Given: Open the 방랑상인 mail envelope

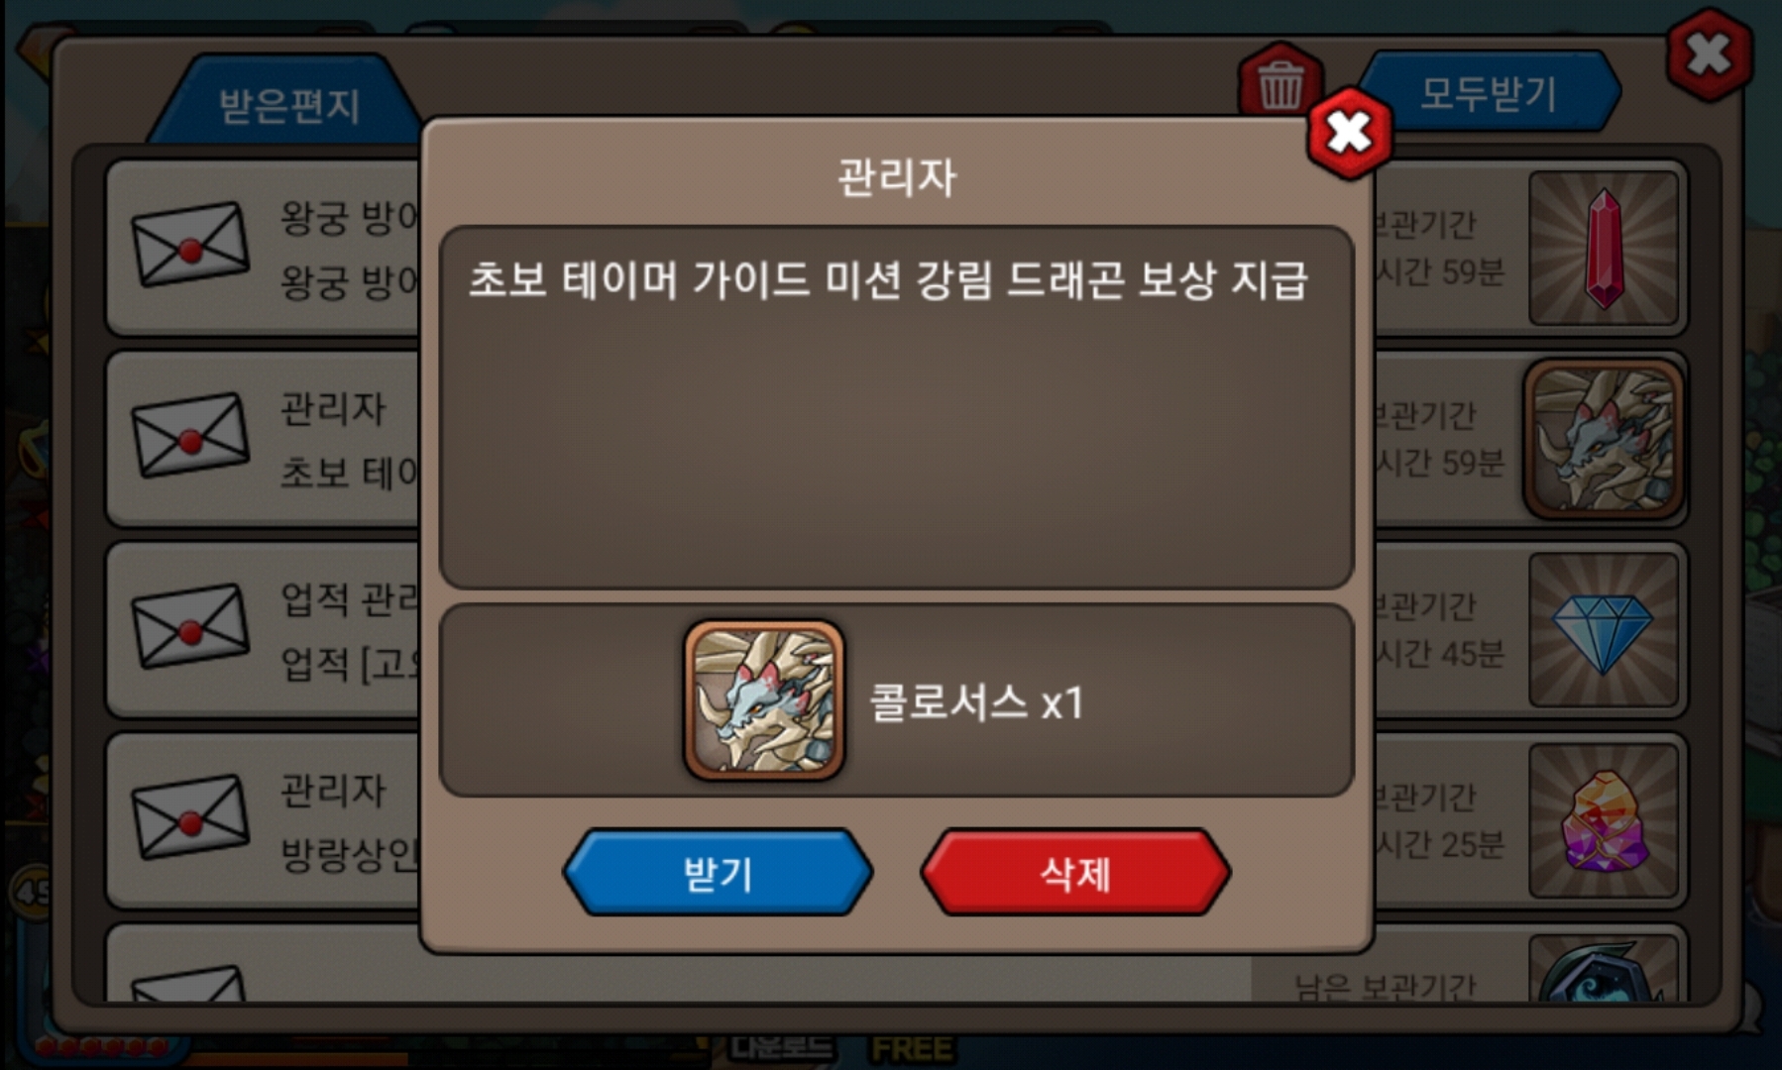Looking at the screenshot, I should click(x=190, y=818).
